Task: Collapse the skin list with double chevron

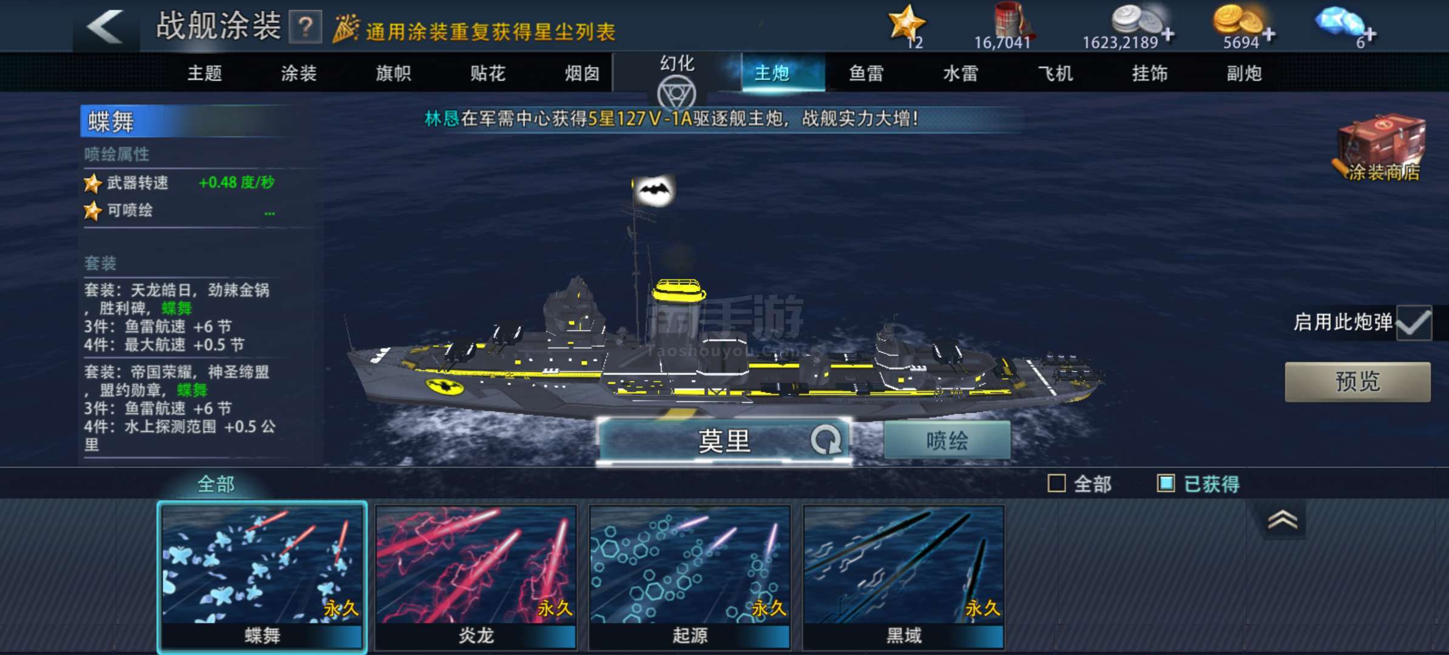Action: coord(1282,520)
